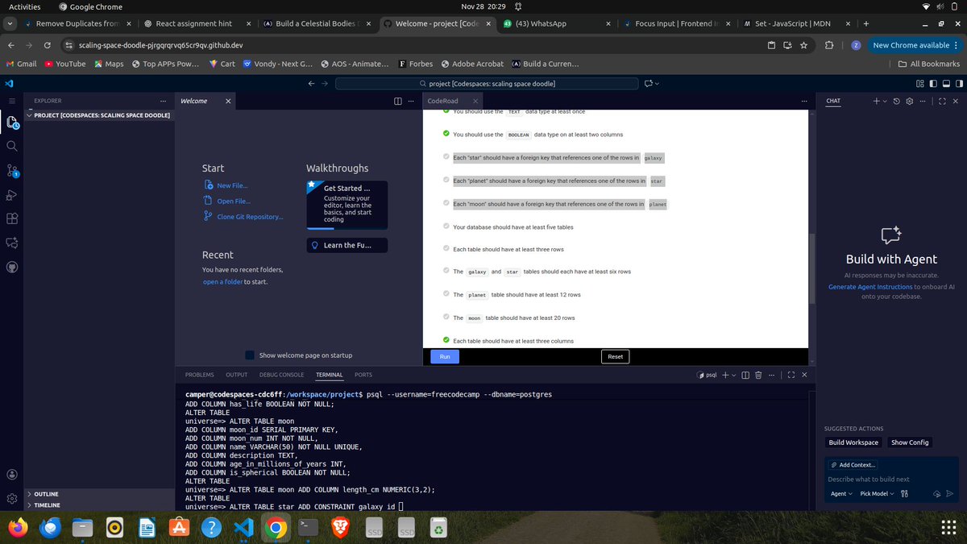Enable Show welcome page on startup

click(x=250, y=355)
